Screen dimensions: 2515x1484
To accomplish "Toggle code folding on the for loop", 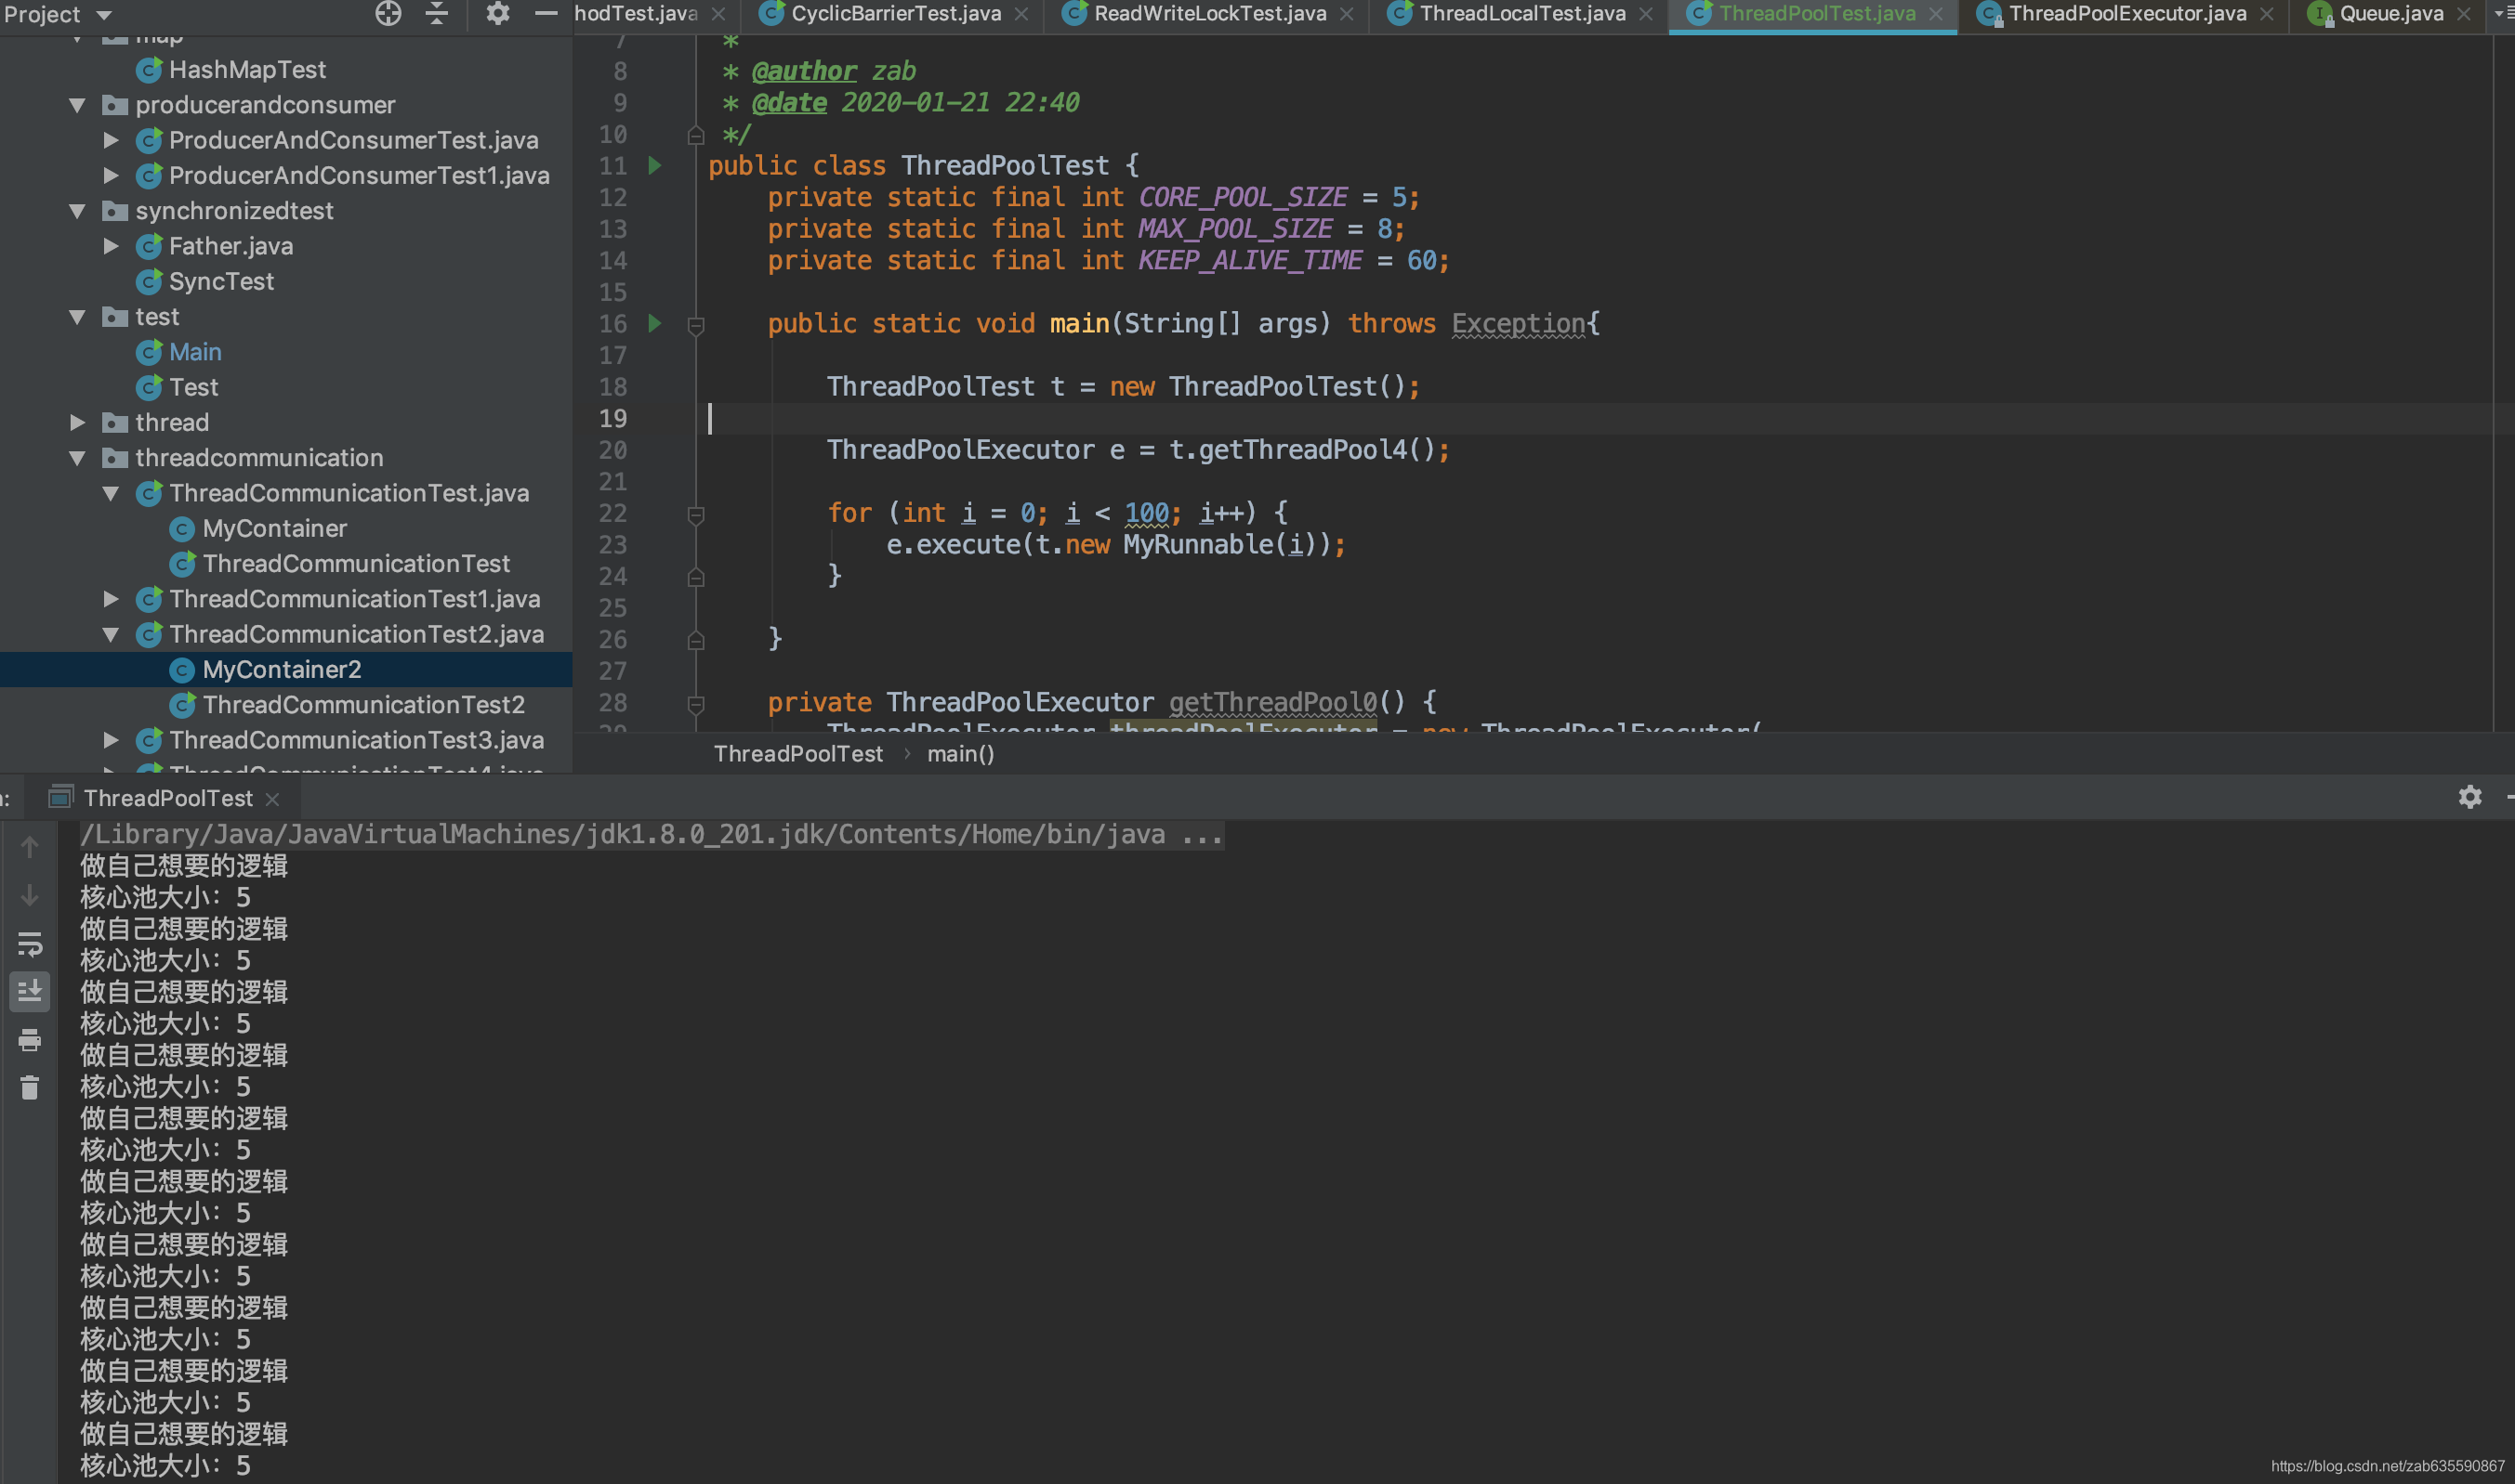I will (696, 514).
